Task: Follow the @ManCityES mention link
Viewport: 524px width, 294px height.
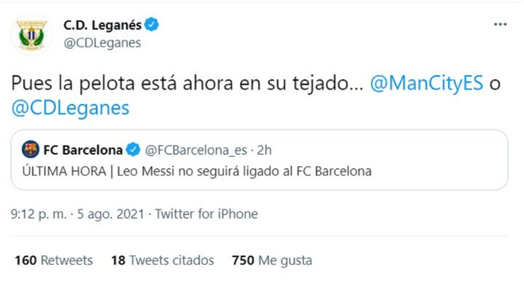Action: pos(426,83)
